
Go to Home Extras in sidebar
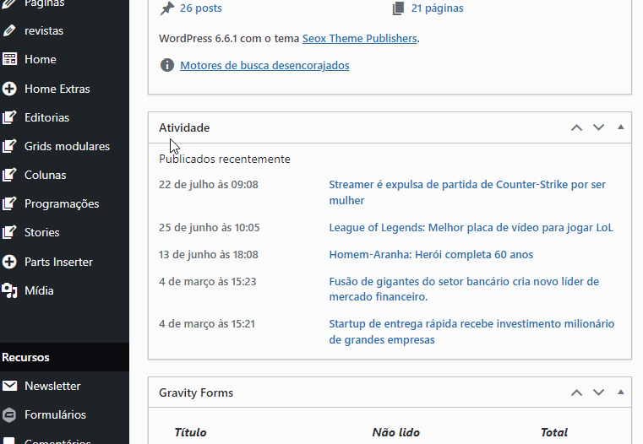pyautogui.click(x=57, y=89)
